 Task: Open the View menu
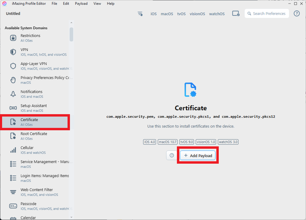[x=97, y=4]
